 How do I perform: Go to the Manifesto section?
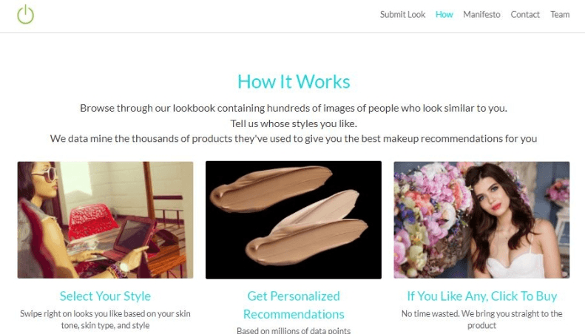click(x=481, y=15)
